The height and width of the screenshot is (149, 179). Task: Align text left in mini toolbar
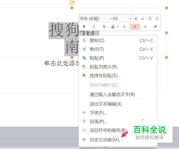[x=124, y=27]
